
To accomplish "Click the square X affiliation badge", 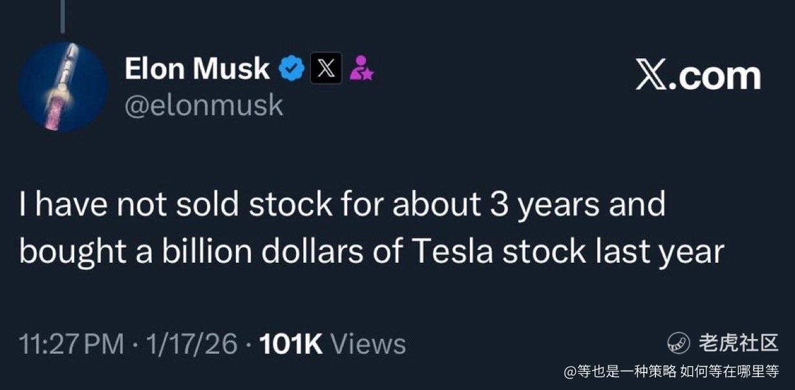I will (326, 68).
